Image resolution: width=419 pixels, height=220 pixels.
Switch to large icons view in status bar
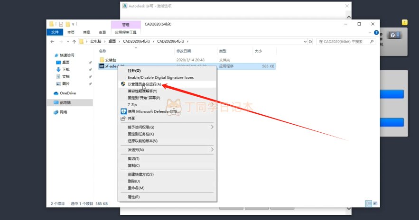[x=375, y=204]
